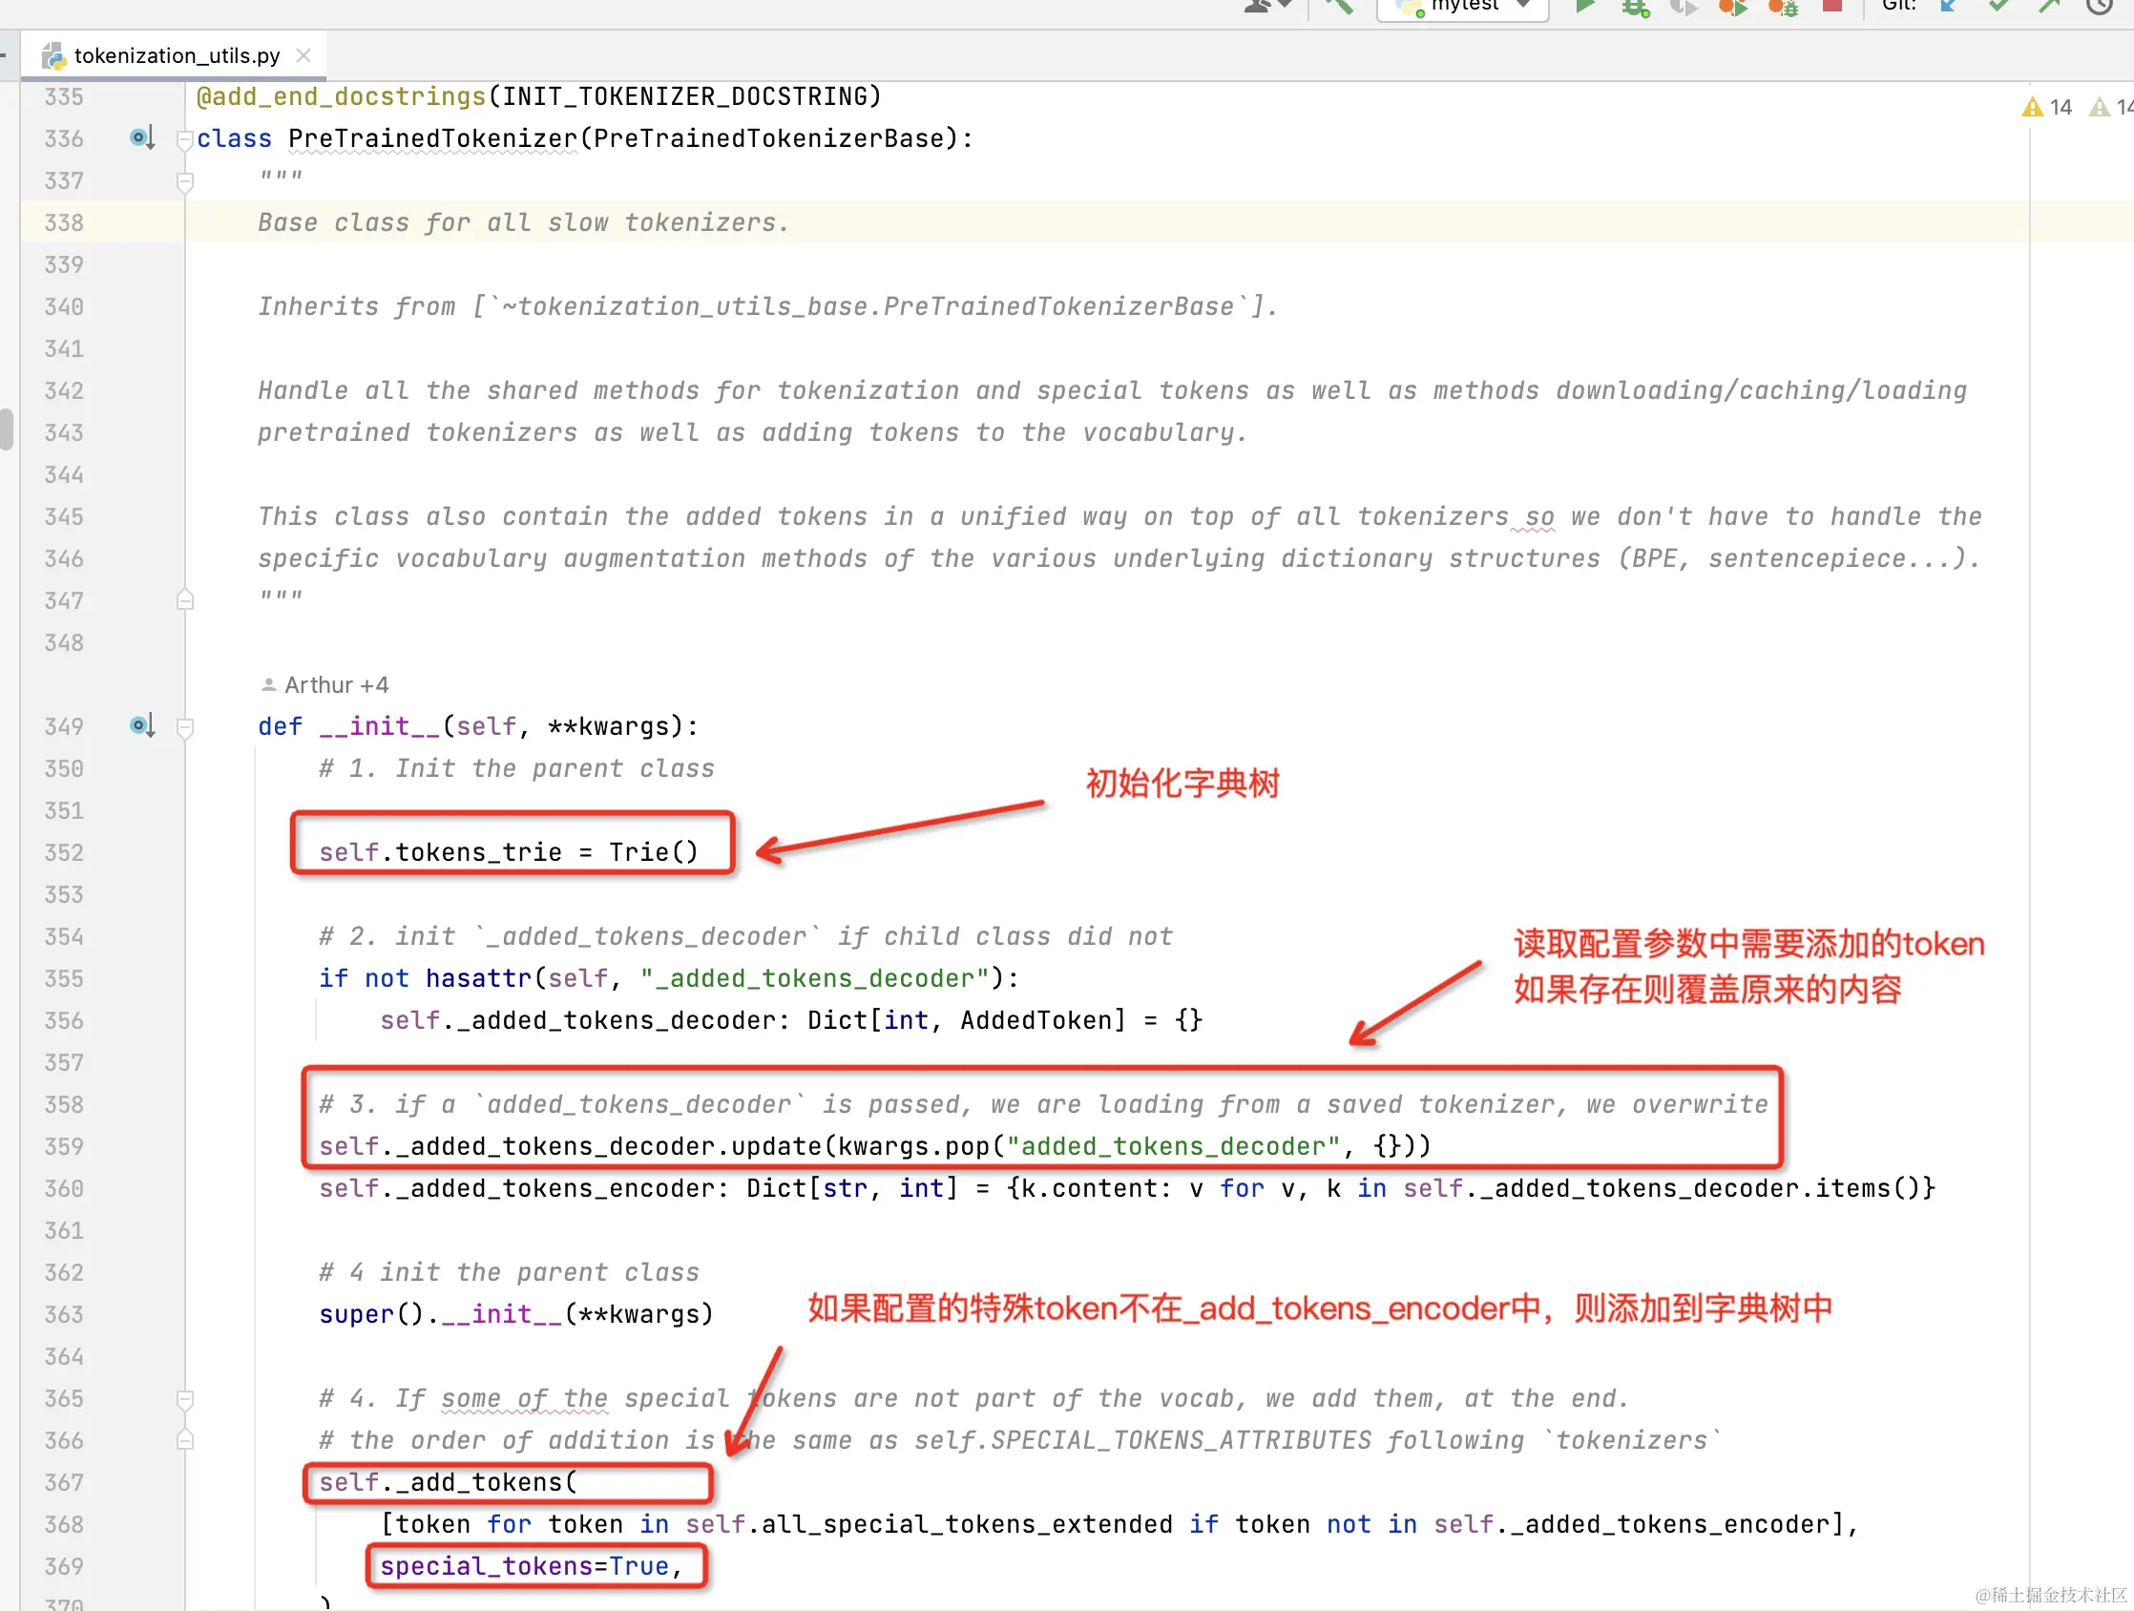Click the override icon beside __init__

(141, 725)
